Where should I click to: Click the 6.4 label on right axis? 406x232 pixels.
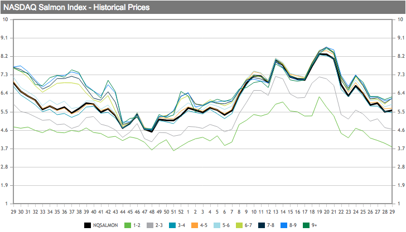click(401, 93)
